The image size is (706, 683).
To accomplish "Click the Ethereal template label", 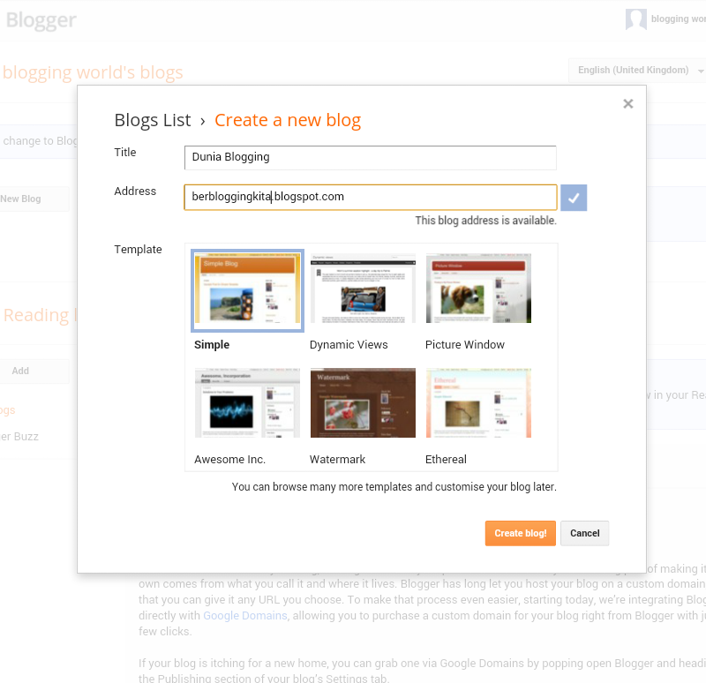I will point(446,460).
